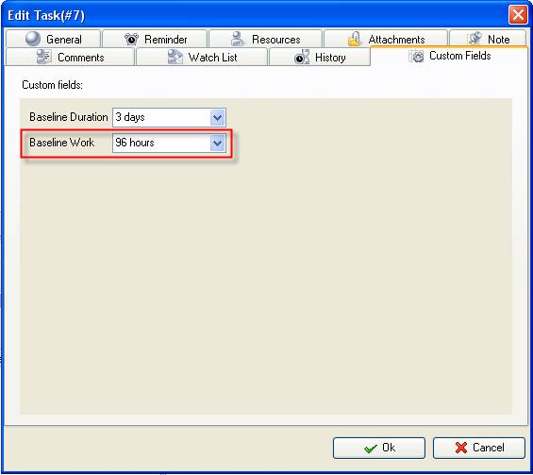
Task: Open the History tab
Action: [320, 57]
